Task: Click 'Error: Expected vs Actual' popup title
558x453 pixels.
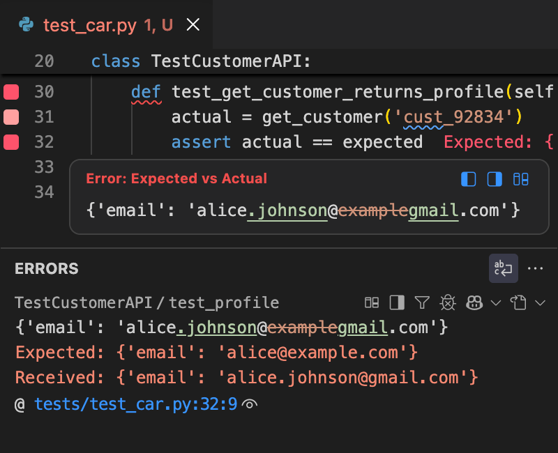Action: [x=176, y=178]
